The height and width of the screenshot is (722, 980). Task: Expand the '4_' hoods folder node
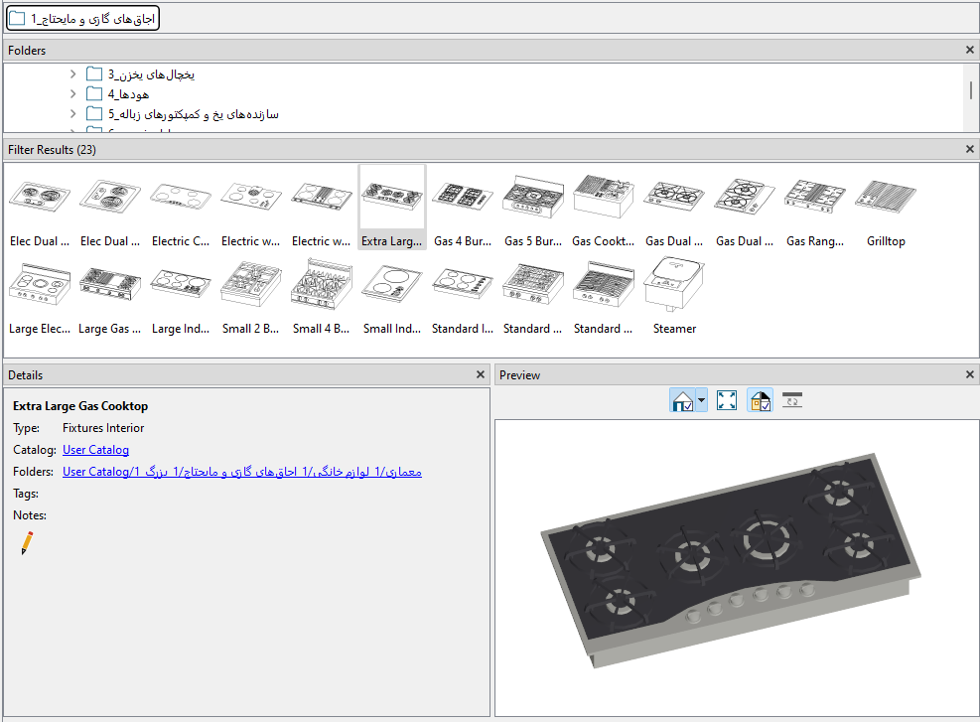tap(73, 93)
